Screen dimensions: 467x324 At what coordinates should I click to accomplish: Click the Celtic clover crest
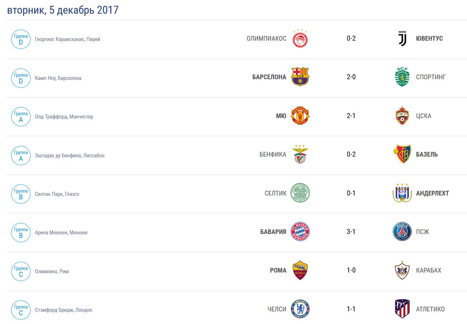300,193
